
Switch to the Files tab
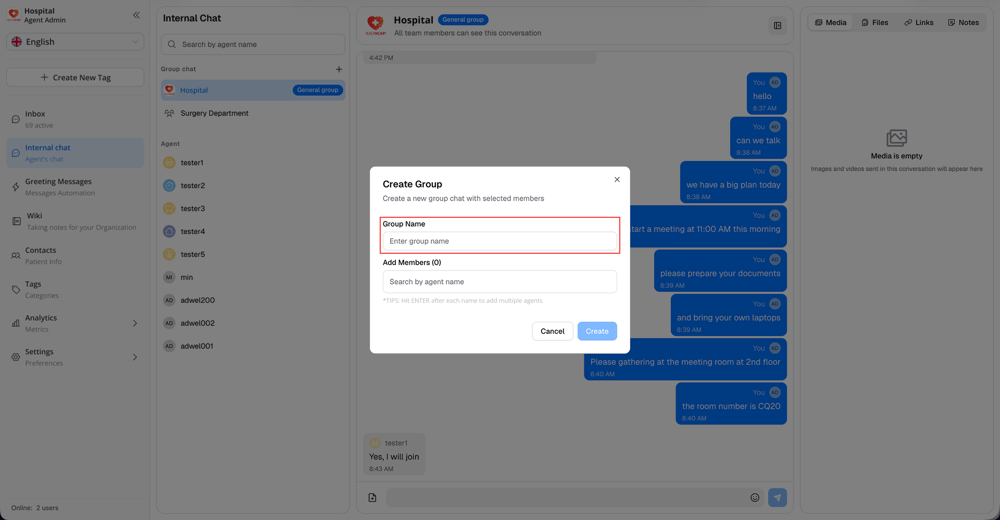tap(875, 22)
